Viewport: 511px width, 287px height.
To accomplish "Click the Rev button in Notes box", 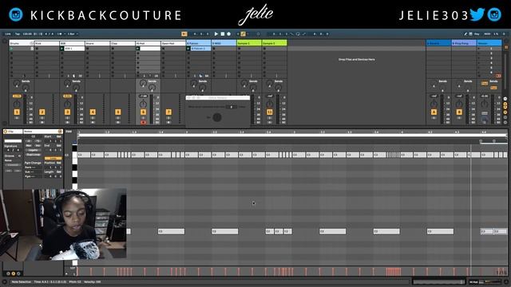I will [29, 145].
